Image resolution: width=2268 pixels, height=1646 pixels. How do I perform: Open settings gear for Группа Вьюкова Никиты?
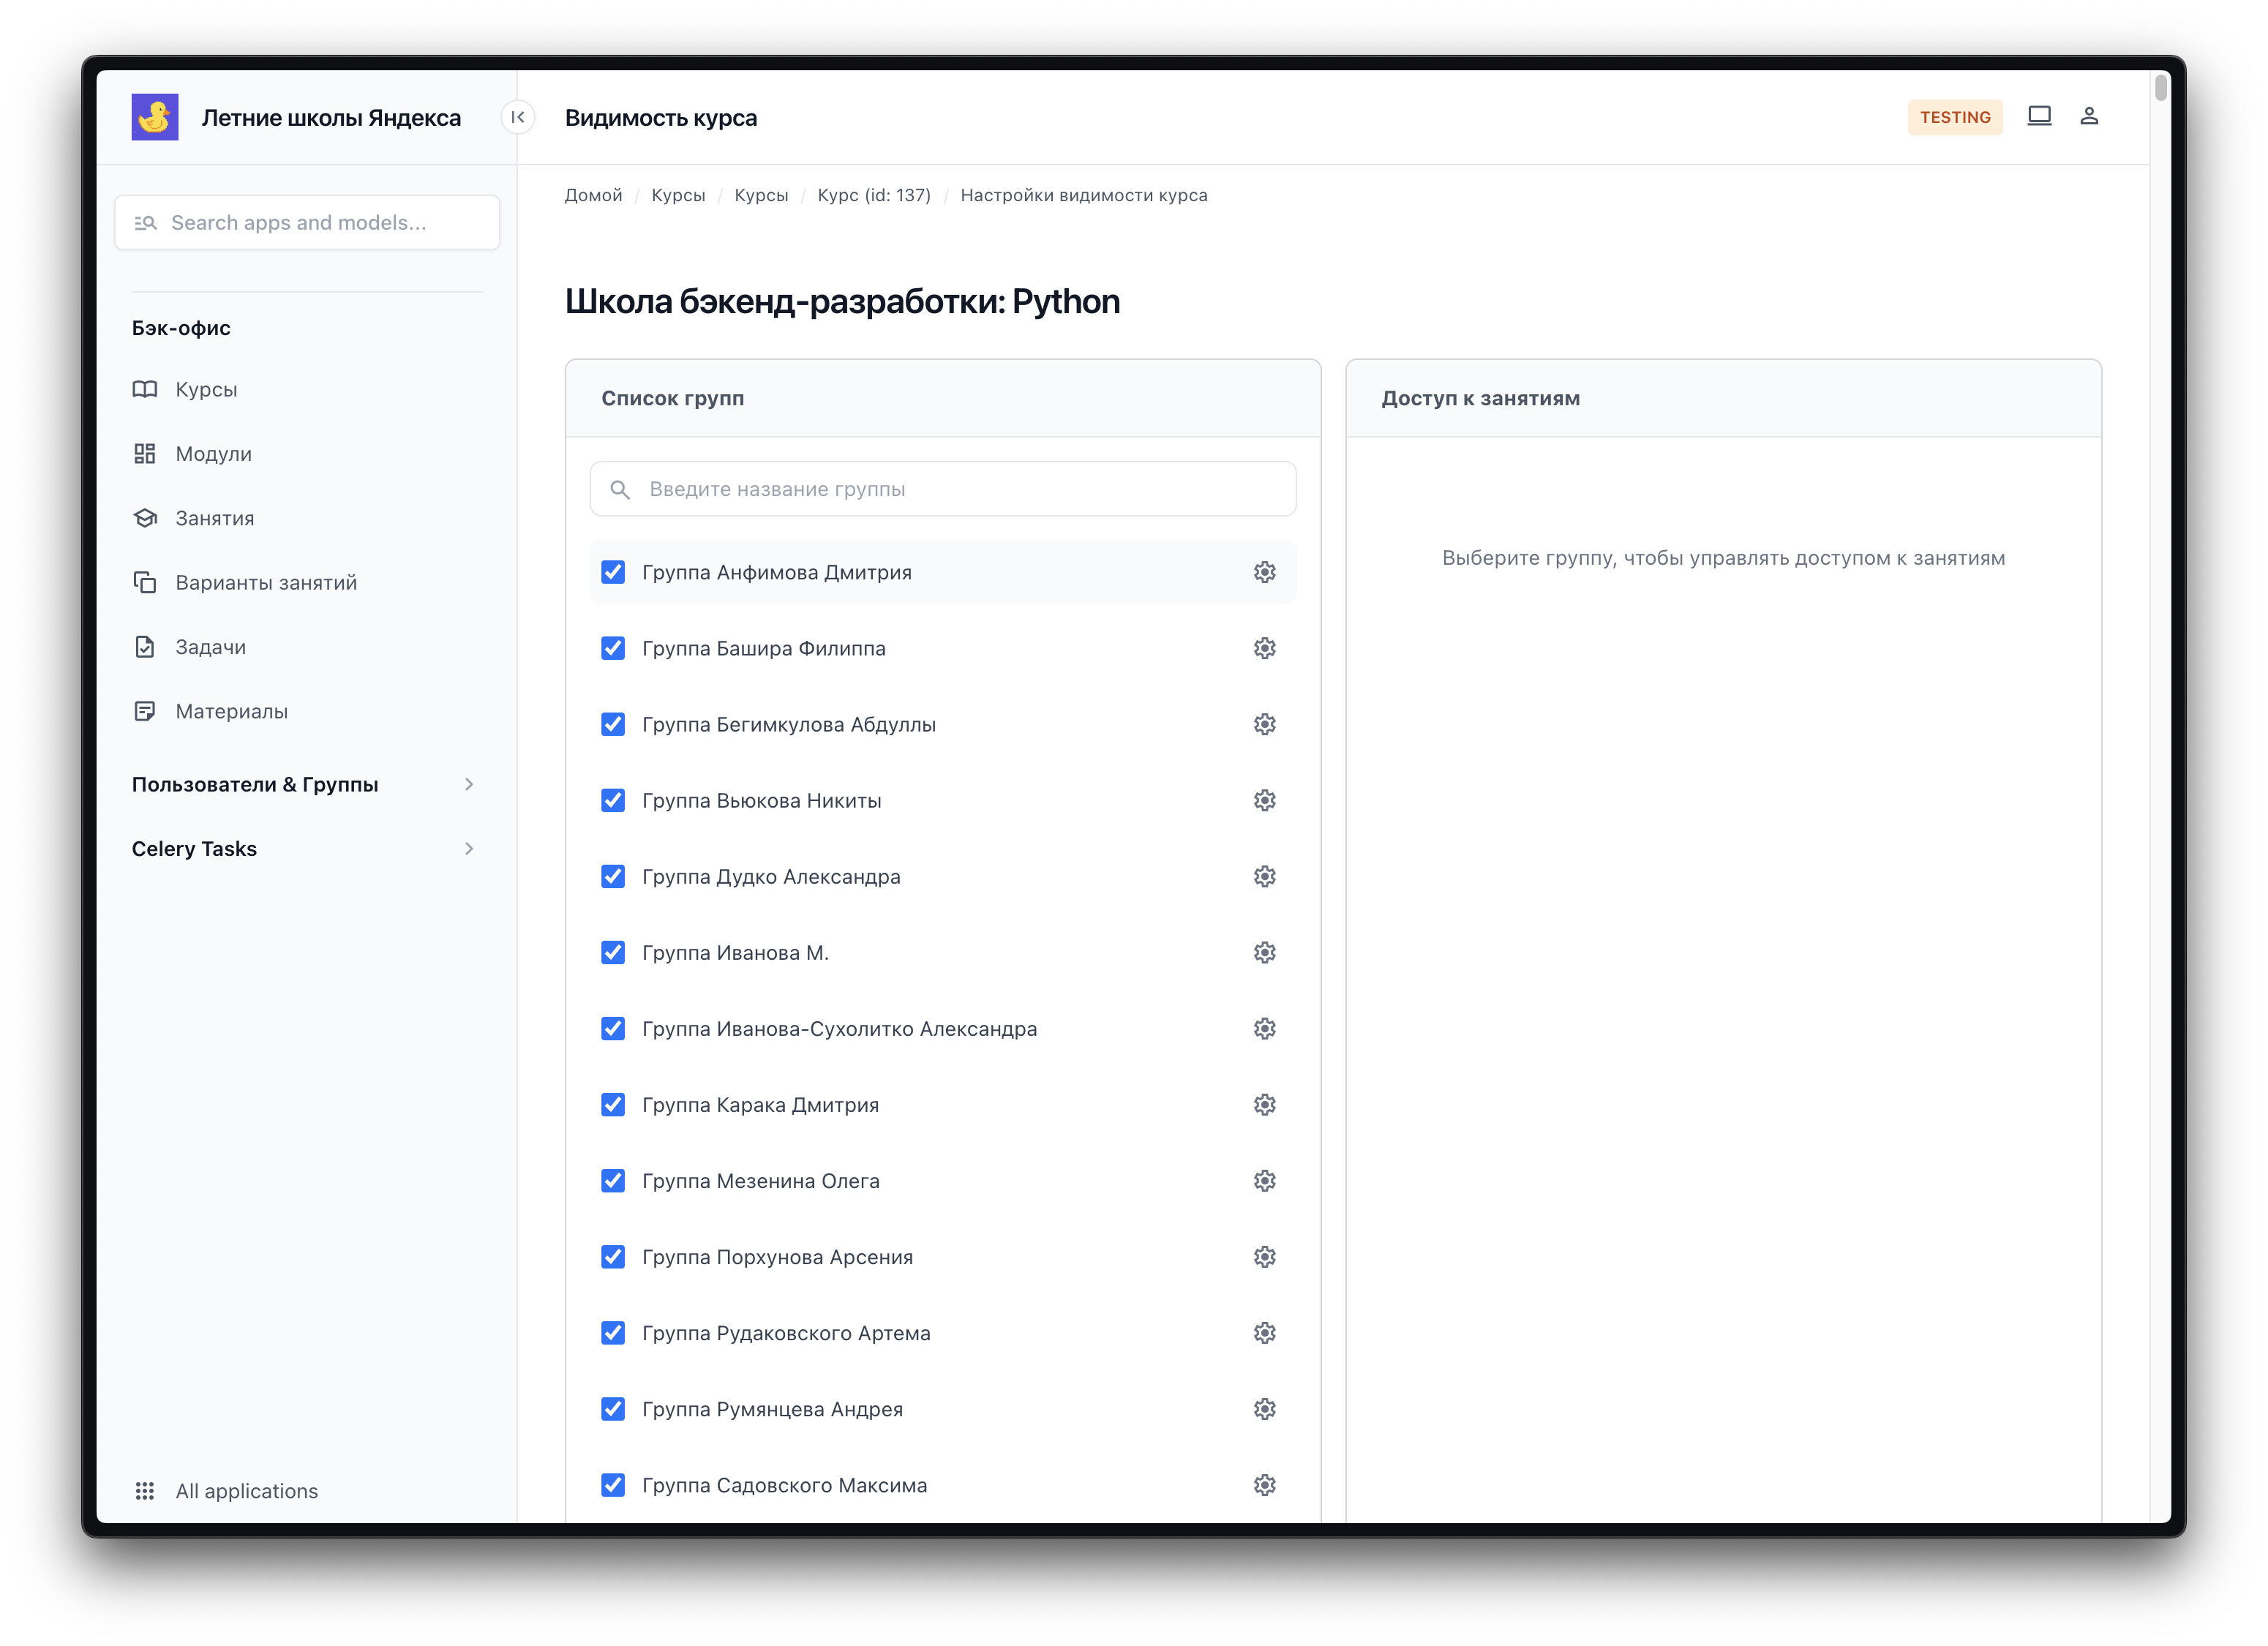click(x=1265, y=800)
